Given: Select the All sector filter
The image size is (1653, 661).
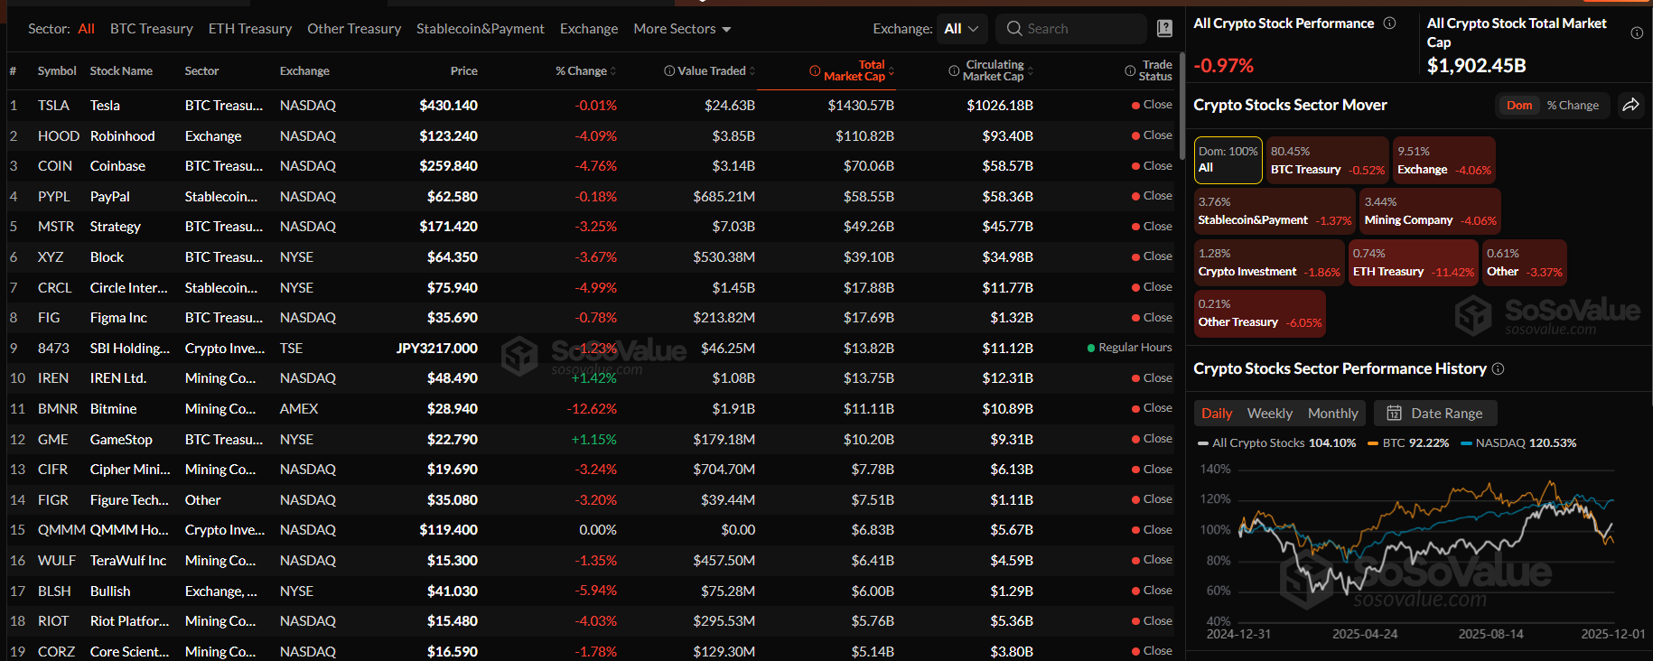Looking at the screenshot, I should (86, 29).
